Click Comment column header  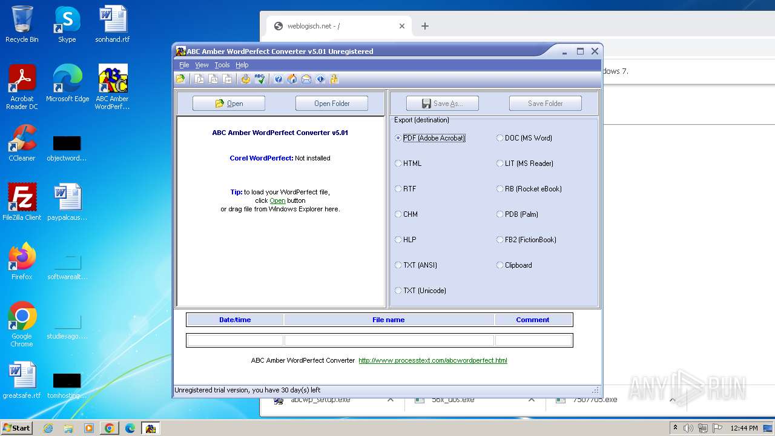click(533, 320)
